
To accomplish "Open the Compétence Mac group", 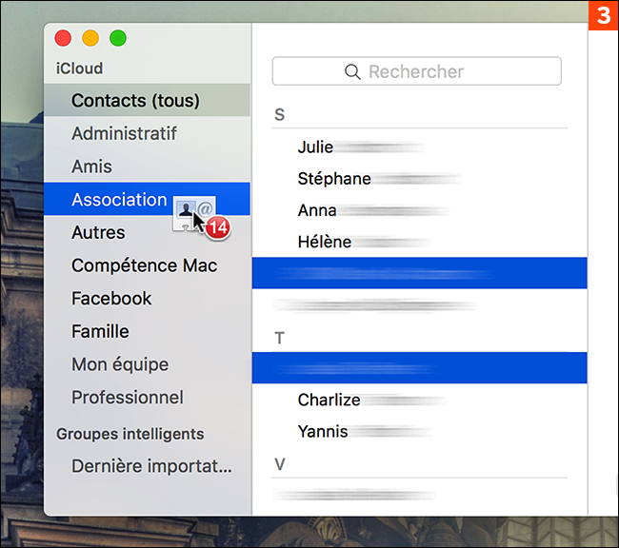I will click(x=144, y=265).
